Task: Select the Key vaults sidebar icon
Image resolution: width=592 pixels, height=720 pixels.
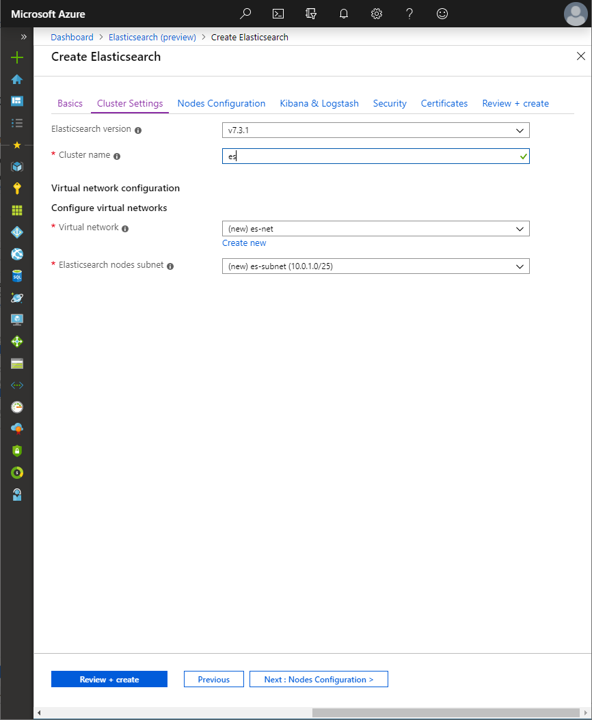Action: [16, 188]
